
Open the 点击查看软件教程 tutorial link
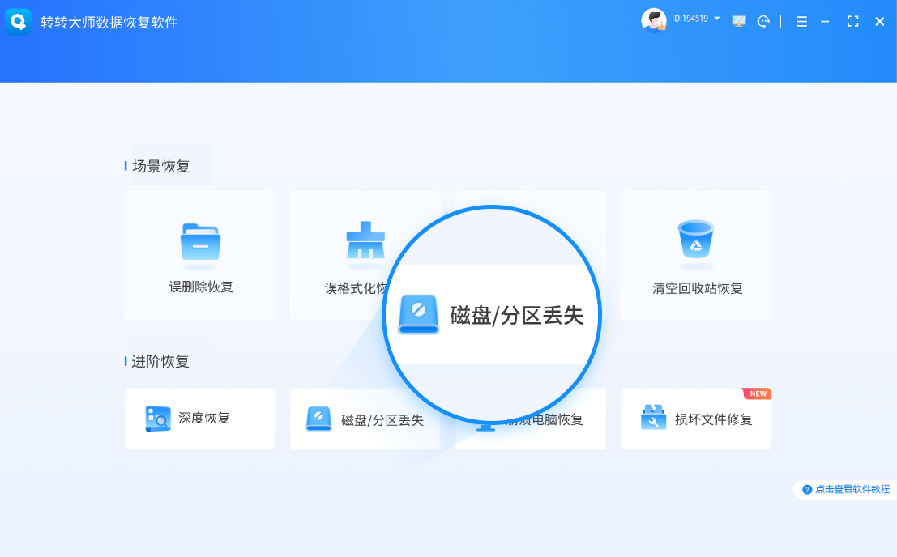tap(846, 489)
